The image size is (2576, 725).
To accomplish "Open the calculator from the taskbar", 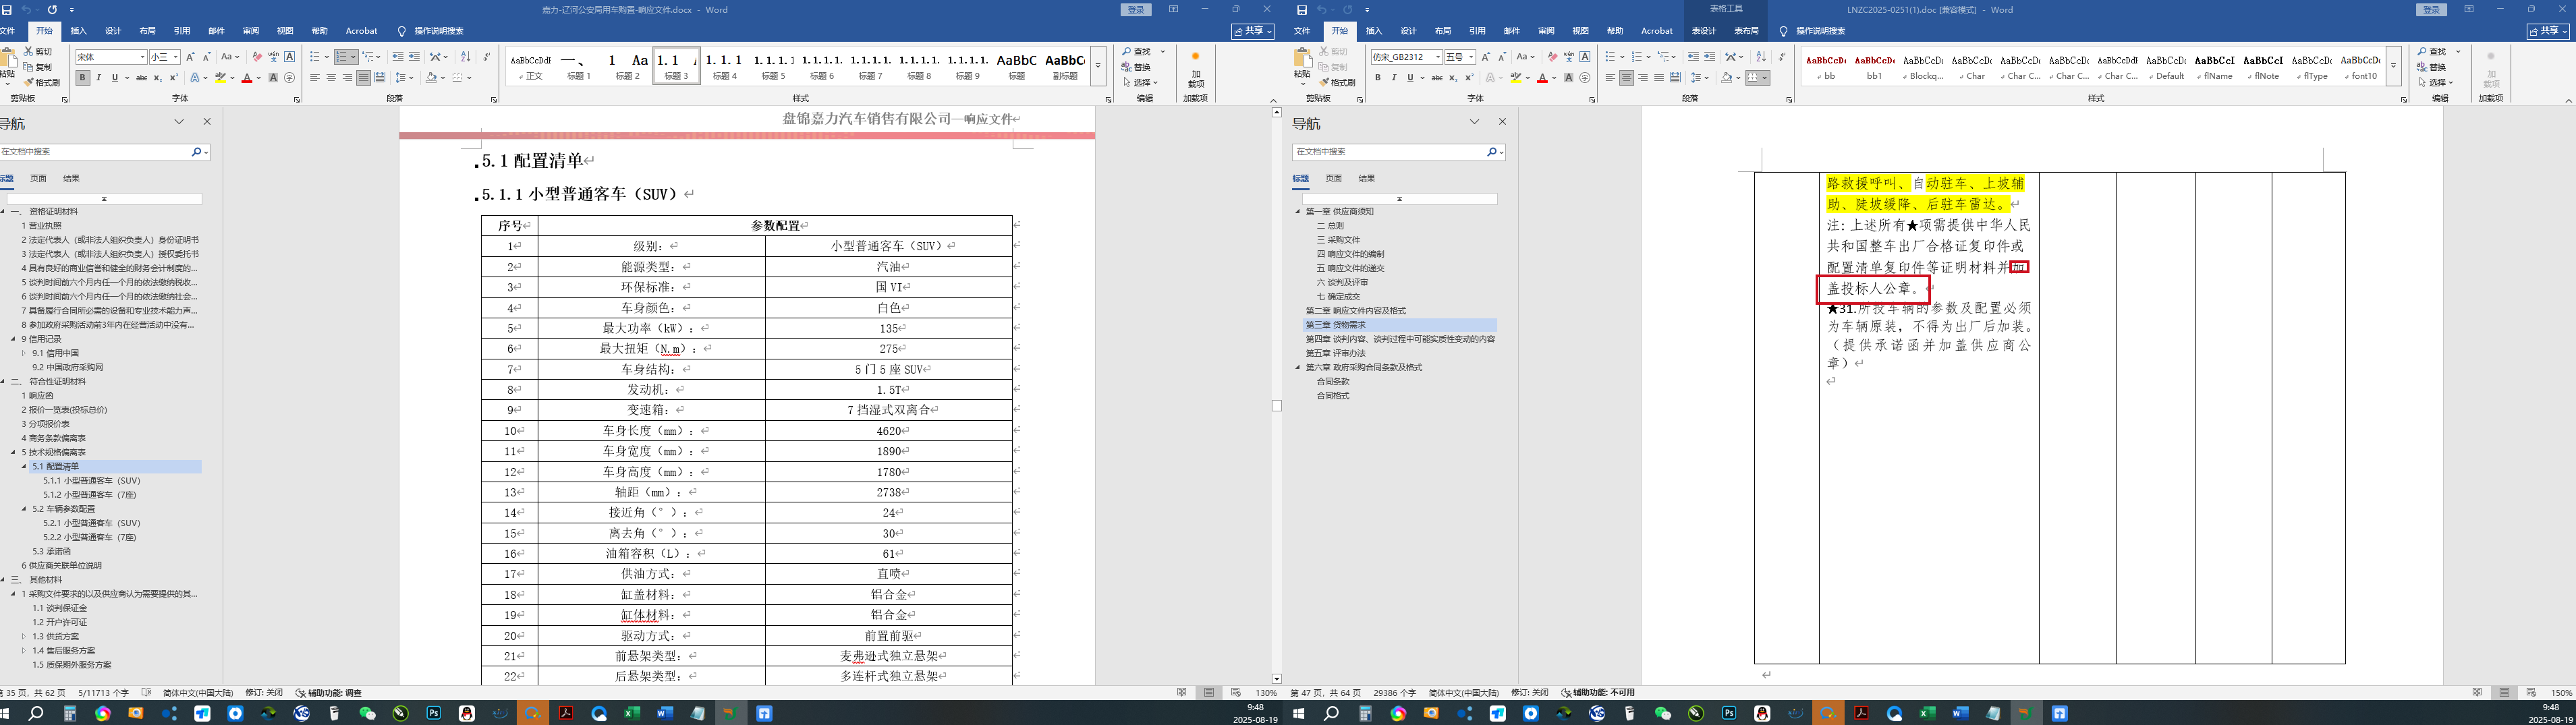I will point(70,713).
